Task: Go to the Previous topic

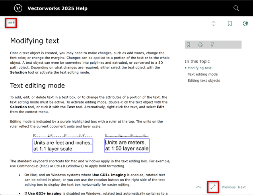Action: tap(228, 187)
